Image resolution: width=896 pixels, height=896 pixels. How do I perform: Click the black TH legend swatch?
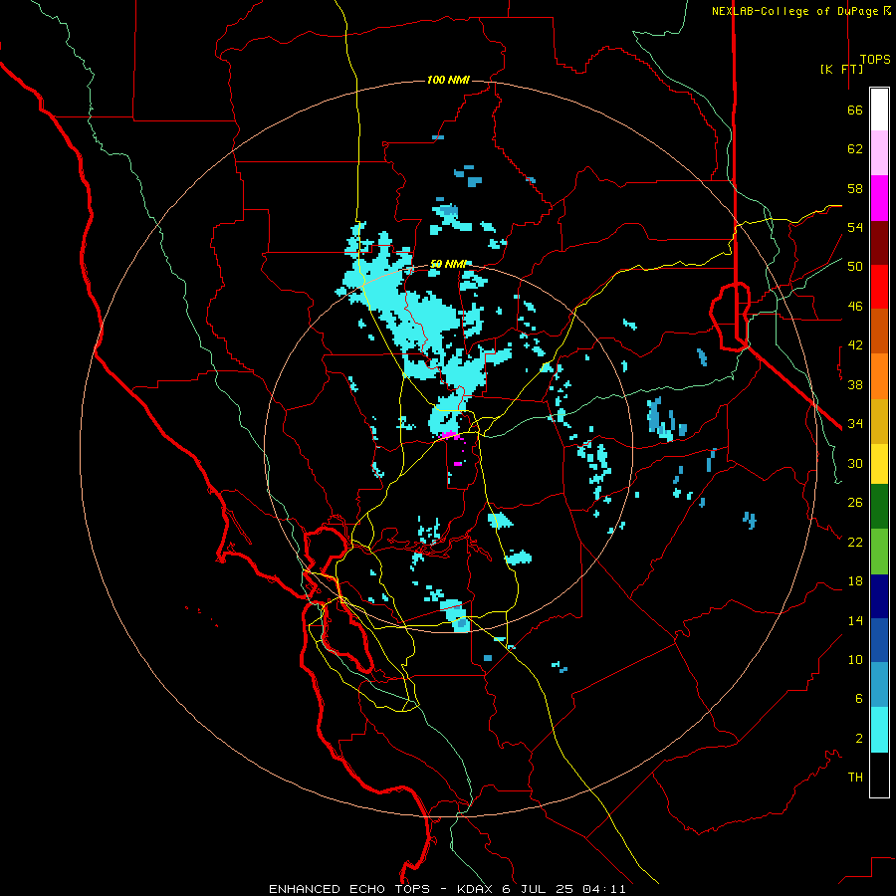click(x=879, y=775)
